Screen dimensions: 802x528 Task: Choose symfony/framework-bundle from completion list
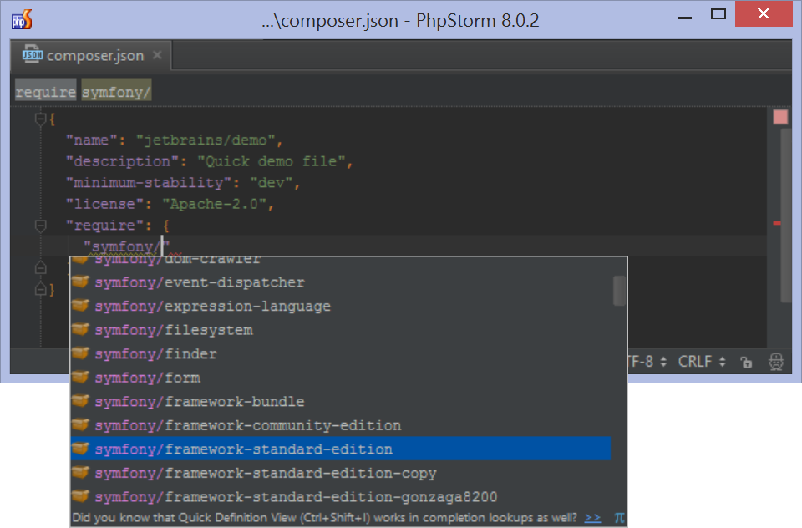[x=341, y=402]
